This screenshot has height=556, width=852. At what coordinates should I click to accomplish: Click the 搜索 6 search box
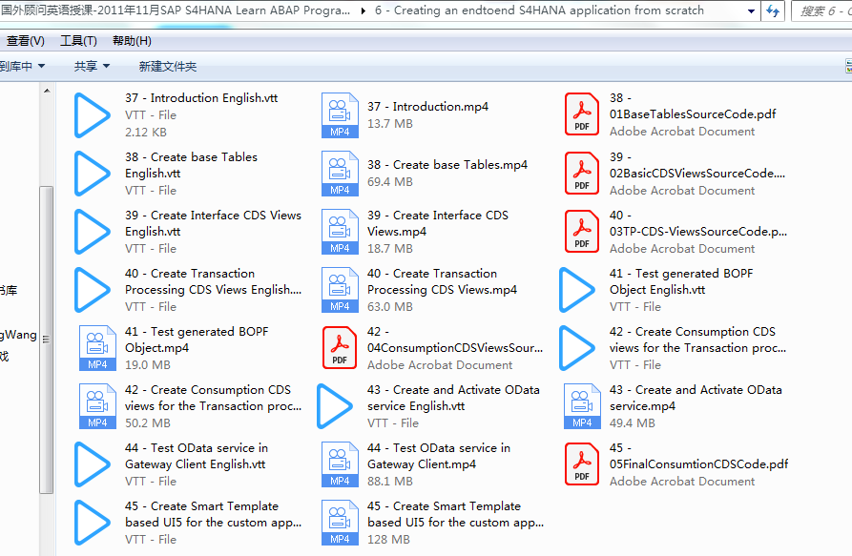coord(822,10)
